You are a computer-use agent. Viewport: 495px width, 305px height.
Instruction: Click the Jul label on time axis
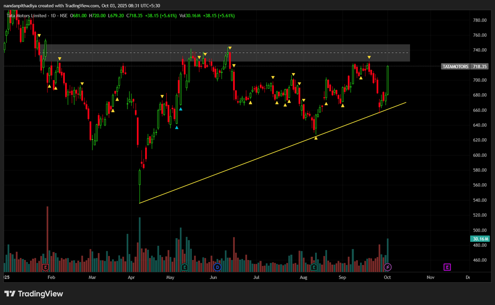tap(256, 278)
